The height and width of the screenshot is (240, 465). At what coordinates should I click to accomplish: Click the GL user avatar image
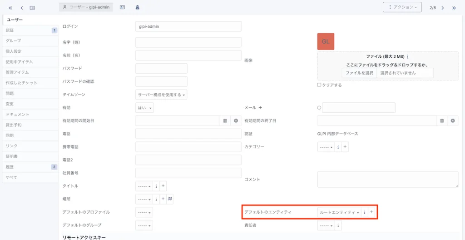[326, 41]
